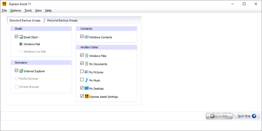Viewport: 262px width, 131px height.
Task: Maximize the Express Assist window
Action: tap(244, 4)
